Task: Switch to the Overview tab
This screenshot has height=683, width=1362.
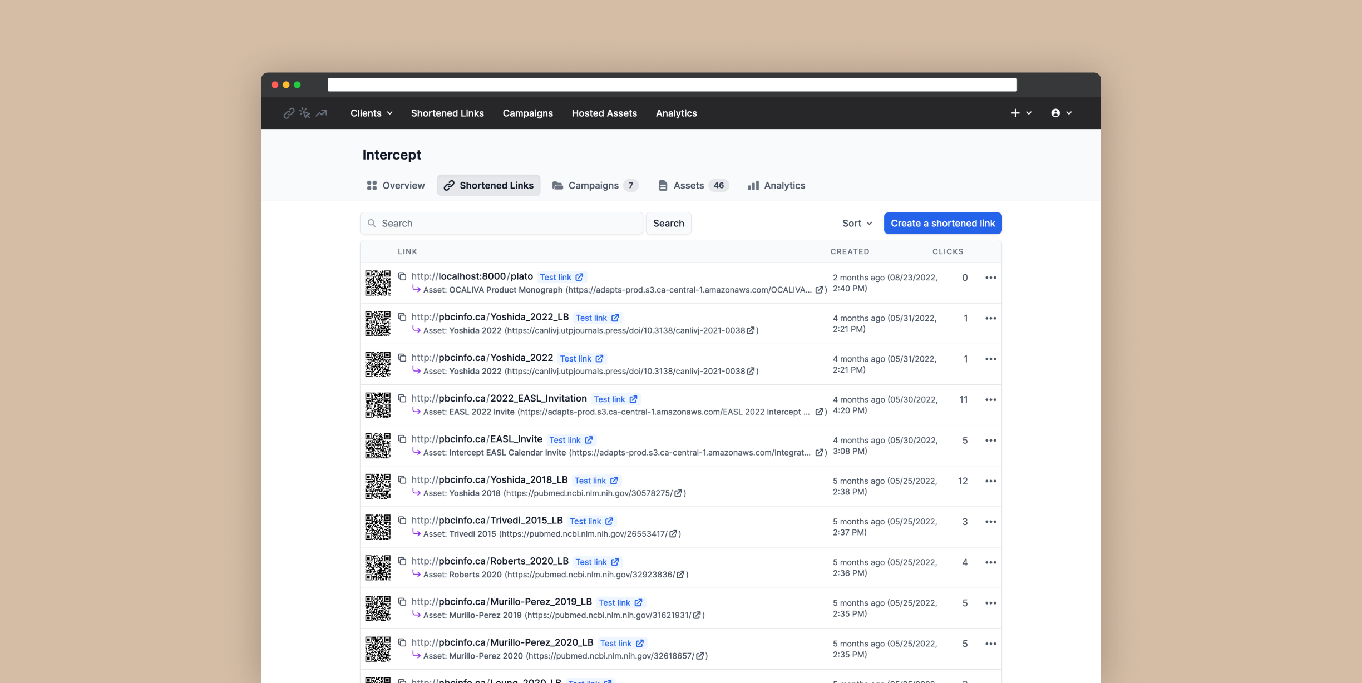Action: tap(396, 185)
